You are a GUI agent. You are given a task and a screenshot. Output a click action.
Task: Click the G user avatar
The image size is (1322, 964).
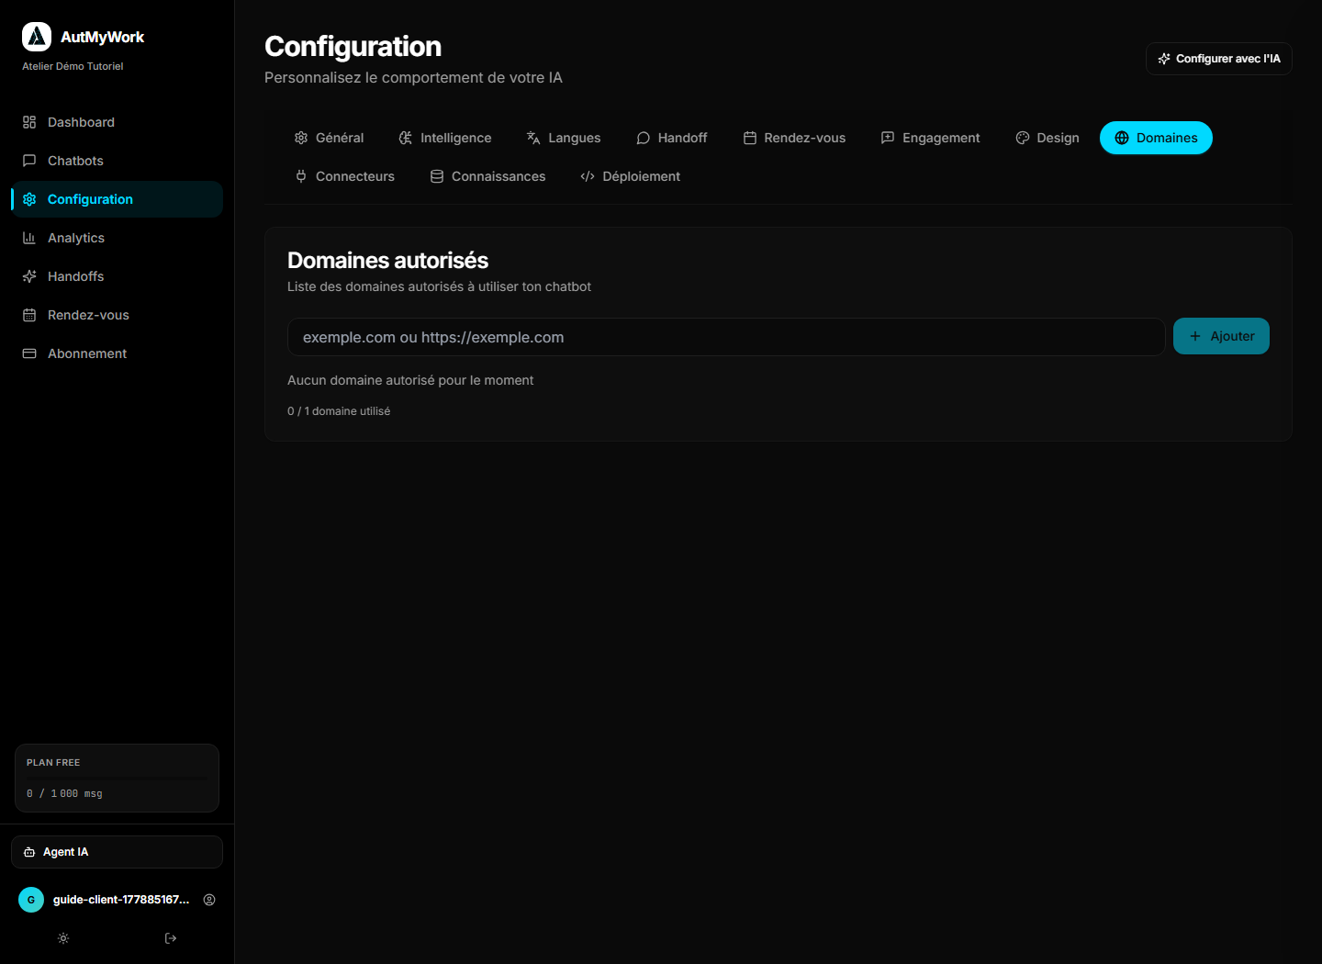(31, 900)
